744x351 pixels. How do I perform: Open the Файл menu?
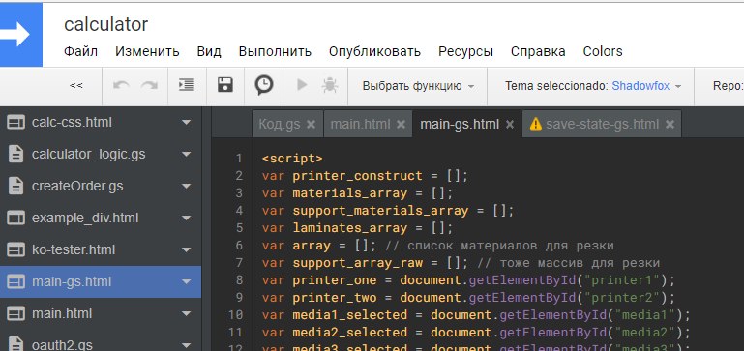(x=80, y=51)
